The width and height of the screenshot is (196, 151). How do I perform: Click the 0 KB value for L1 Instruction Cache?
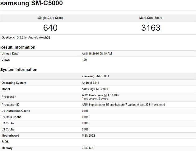pos(85,111)
